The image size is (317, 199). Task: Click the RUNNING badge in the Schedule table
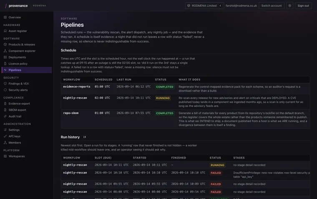[x=163, y=98]
